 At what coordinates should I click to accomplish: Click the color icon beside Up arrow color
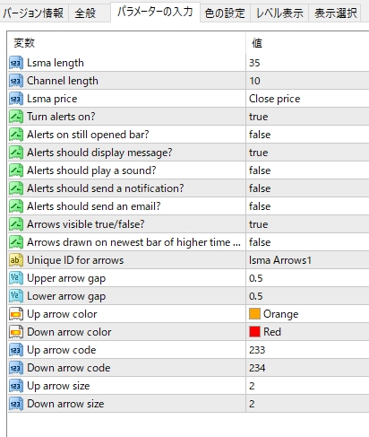coord(16,314)
